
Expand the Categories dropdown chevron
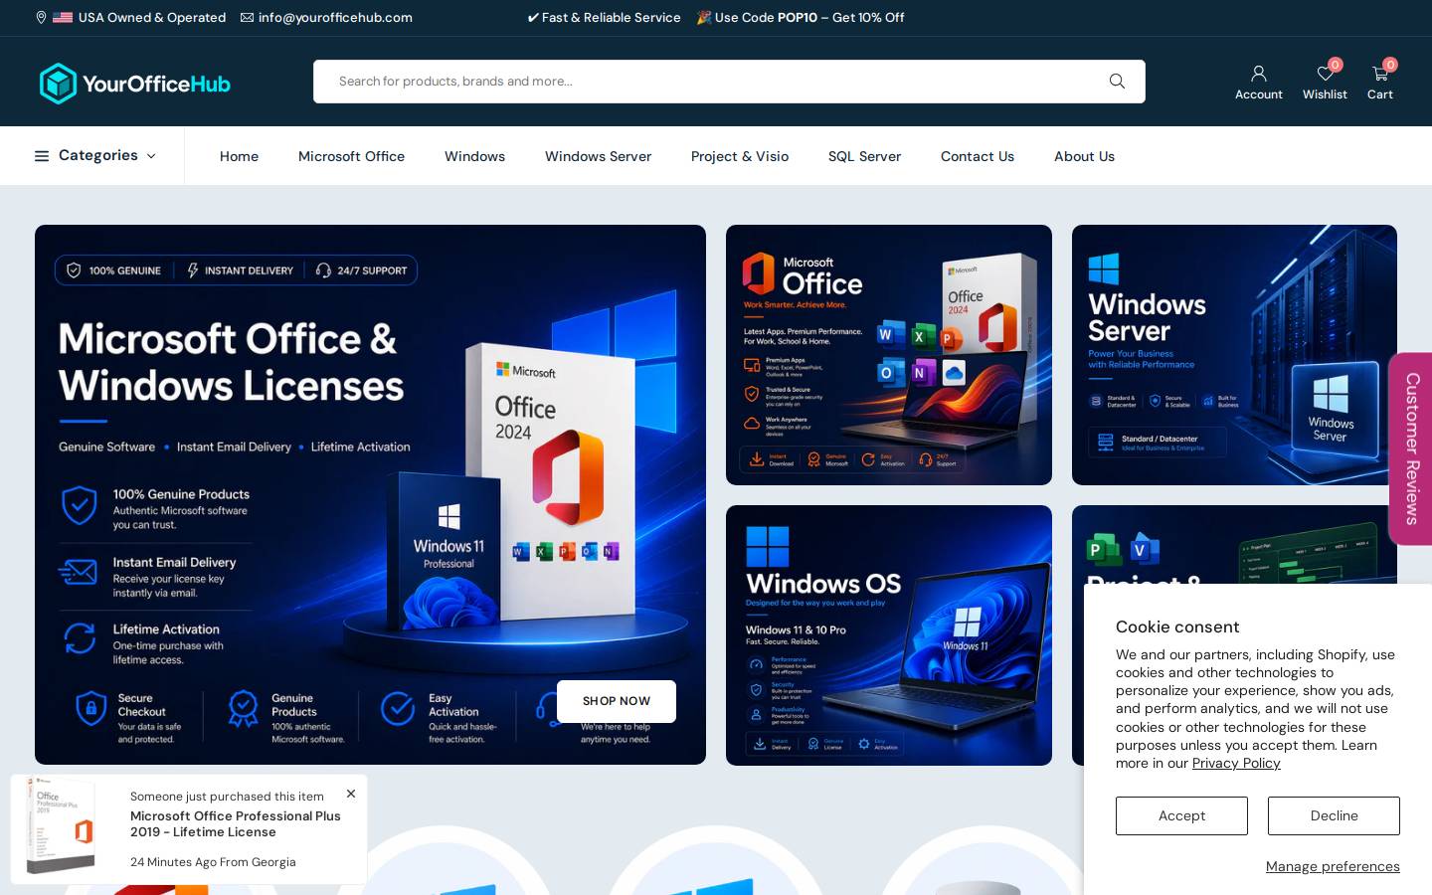pos(151,156)
